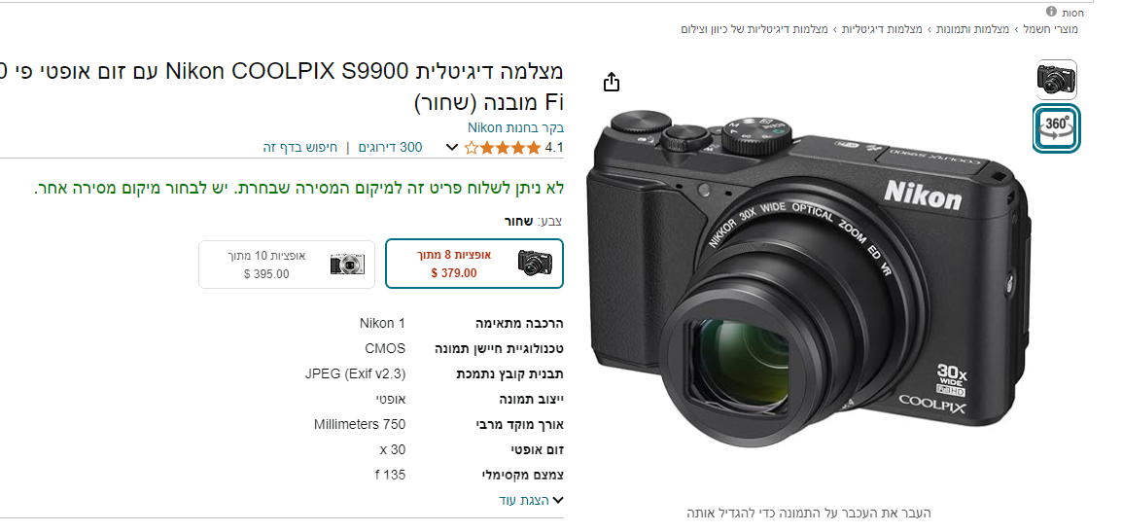
Task: Click the share icon above the camera image
Action: tap(612, 83)
